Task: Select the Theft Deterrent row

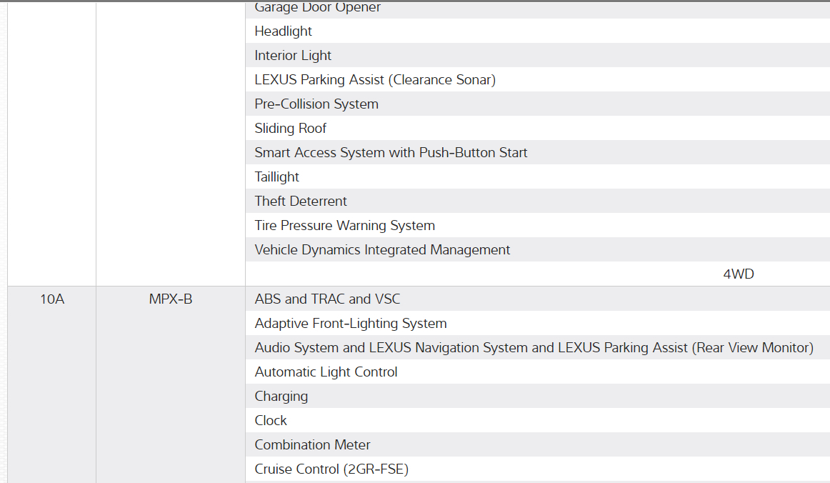Action: click(x=301, y=201)
